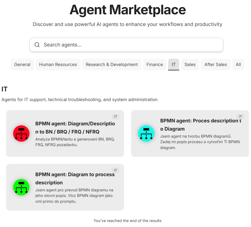The width and height of the screenshot is (251, 227).
Task: Open the Human Resources tab
Action: click(x=58, y=65)
